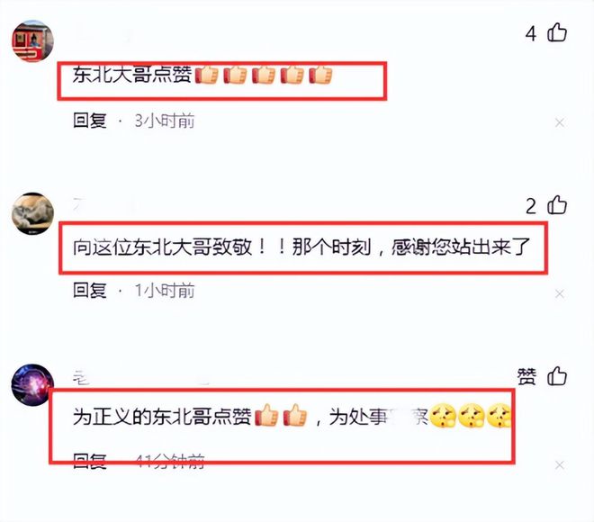
Task: Reply to the 为正义的东北哥点赞 comment
Action: (x=90, y=462)
